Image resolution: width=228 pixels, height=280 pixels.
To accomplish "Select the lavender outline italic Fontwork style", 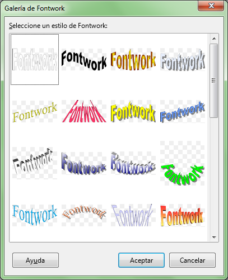I will click(133, 215).
